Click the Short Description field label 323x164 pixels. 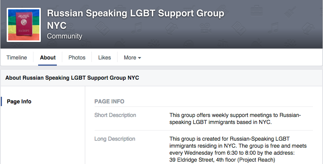pyautogui.click(x=115, y=115)
